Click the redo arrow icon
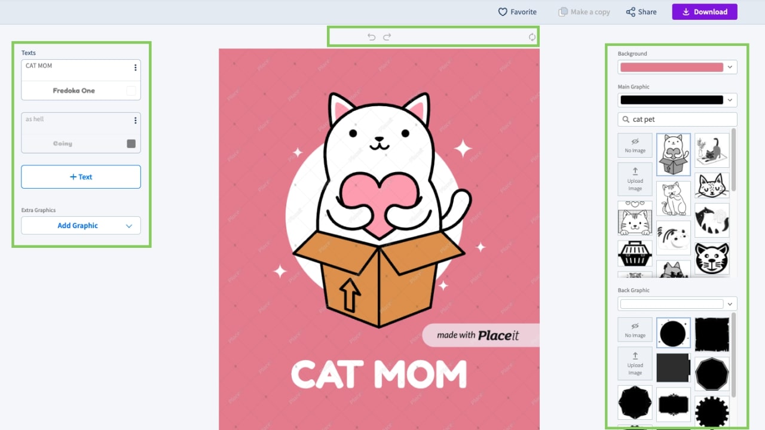The image size is (765, 430). pyautogui.click(x=387, y=37)
